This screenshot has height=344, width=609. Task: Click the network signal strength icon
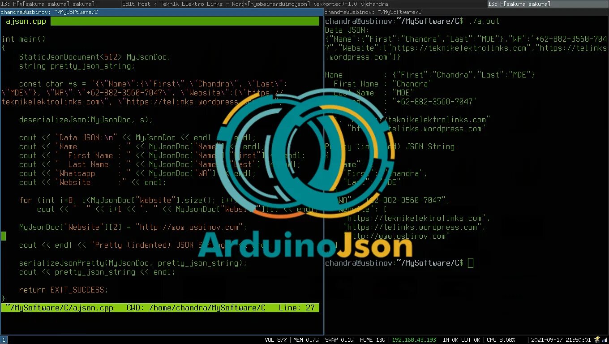[605, 340]
